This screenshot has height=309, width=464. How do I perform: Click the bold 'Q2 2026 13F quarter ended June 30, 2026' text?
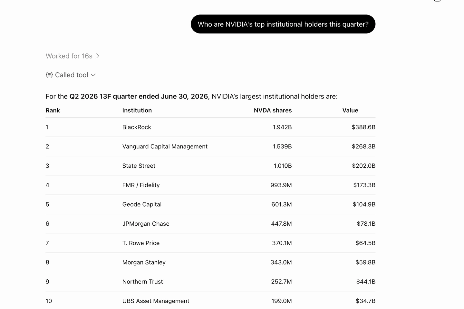[139, 97]
